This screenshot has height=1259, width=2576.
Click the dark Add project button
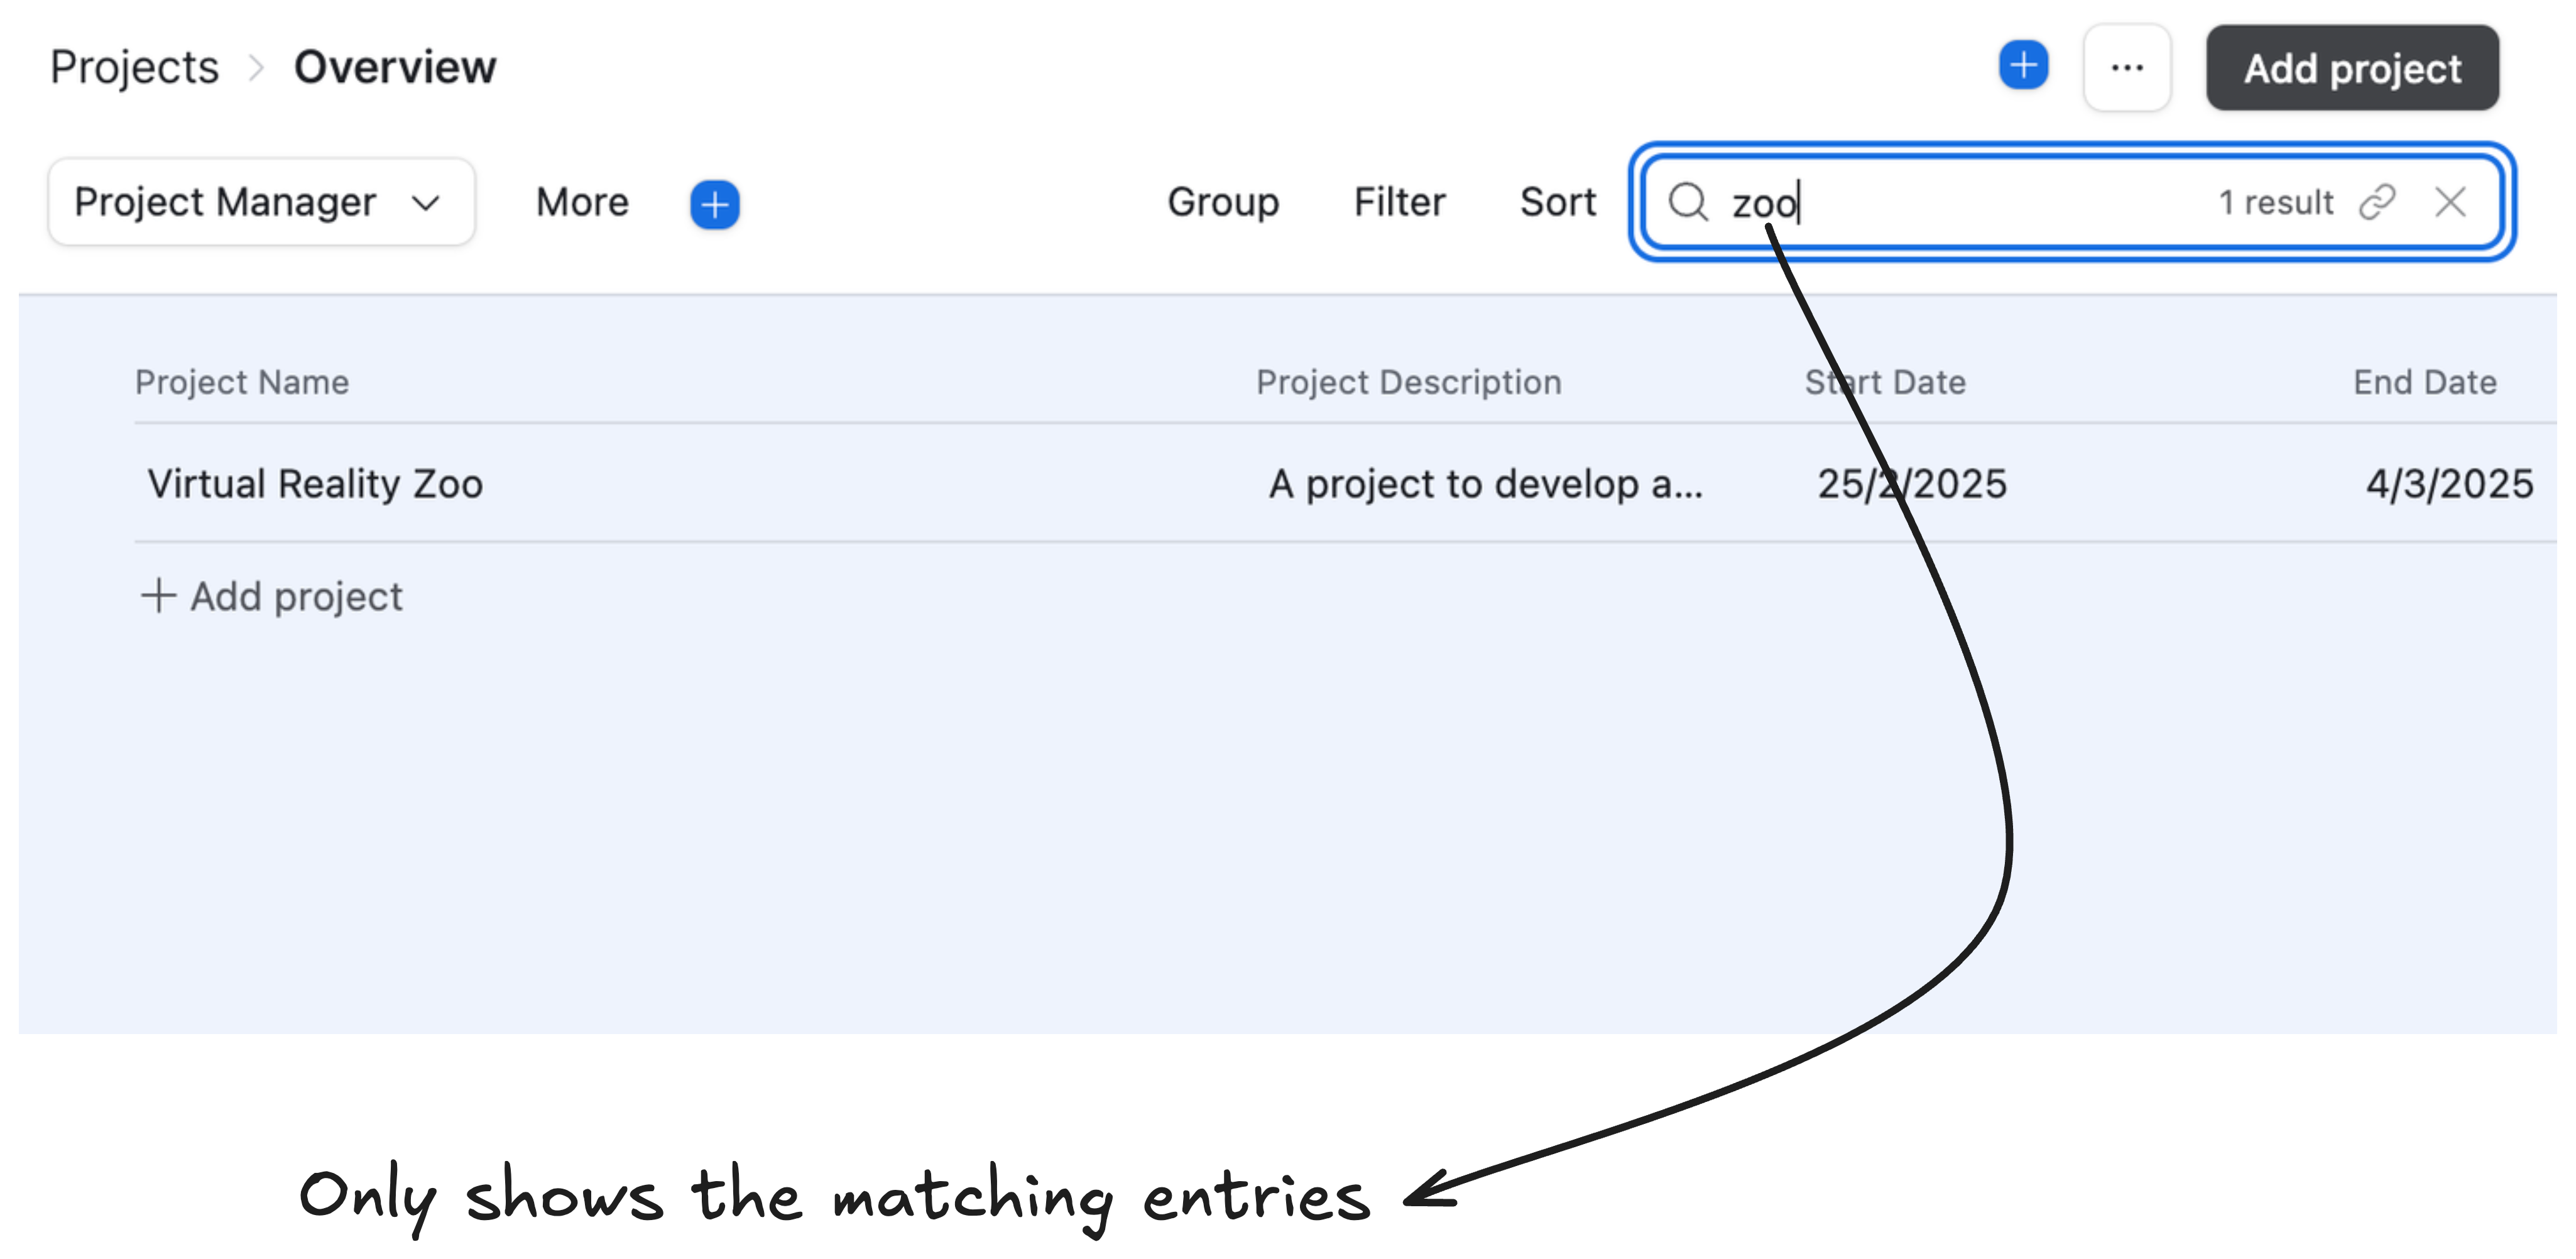click(x=2351, y=68)
